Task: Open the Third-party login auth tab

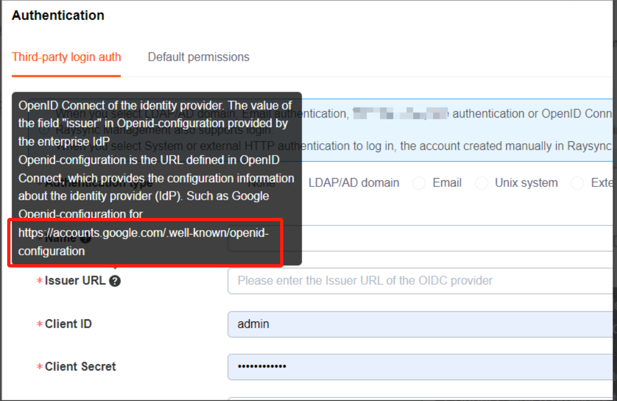Action: [66, 57]
